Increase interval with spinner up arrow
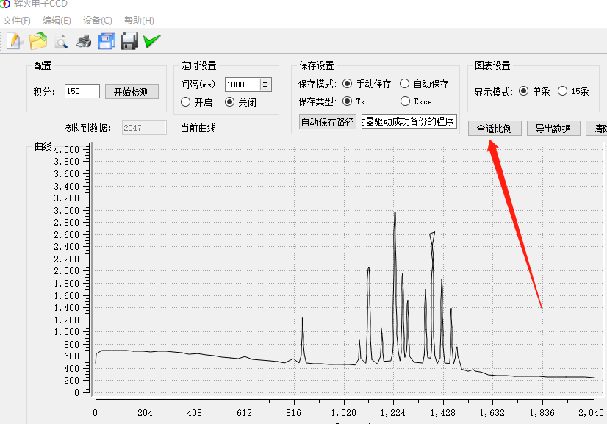607x424 pixels. pos(265,82)
